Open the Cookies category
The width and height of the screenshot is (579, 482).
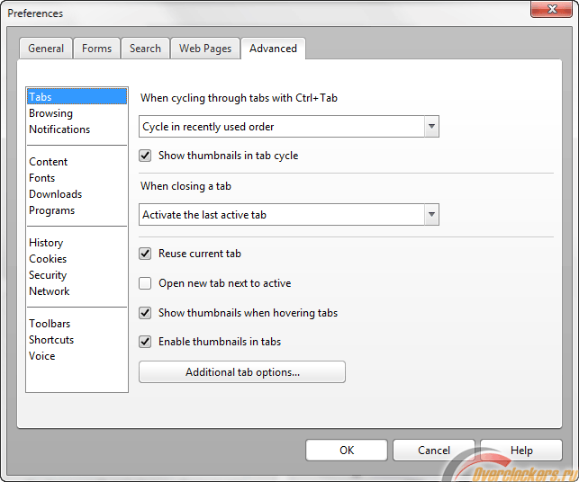click(77, 259)
